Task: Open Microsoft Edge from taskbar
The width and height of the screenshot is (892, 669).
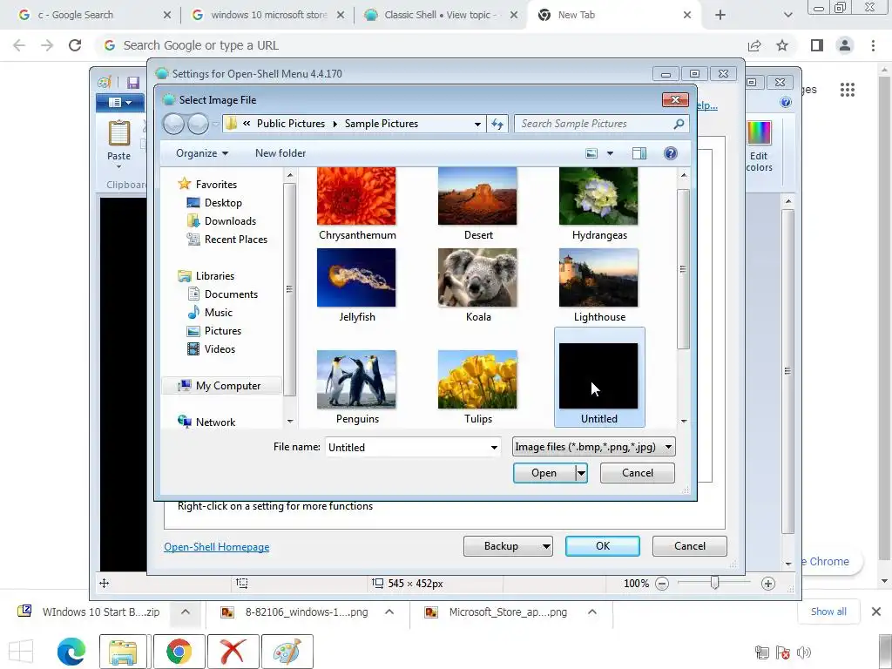Action: pos(71,652)
